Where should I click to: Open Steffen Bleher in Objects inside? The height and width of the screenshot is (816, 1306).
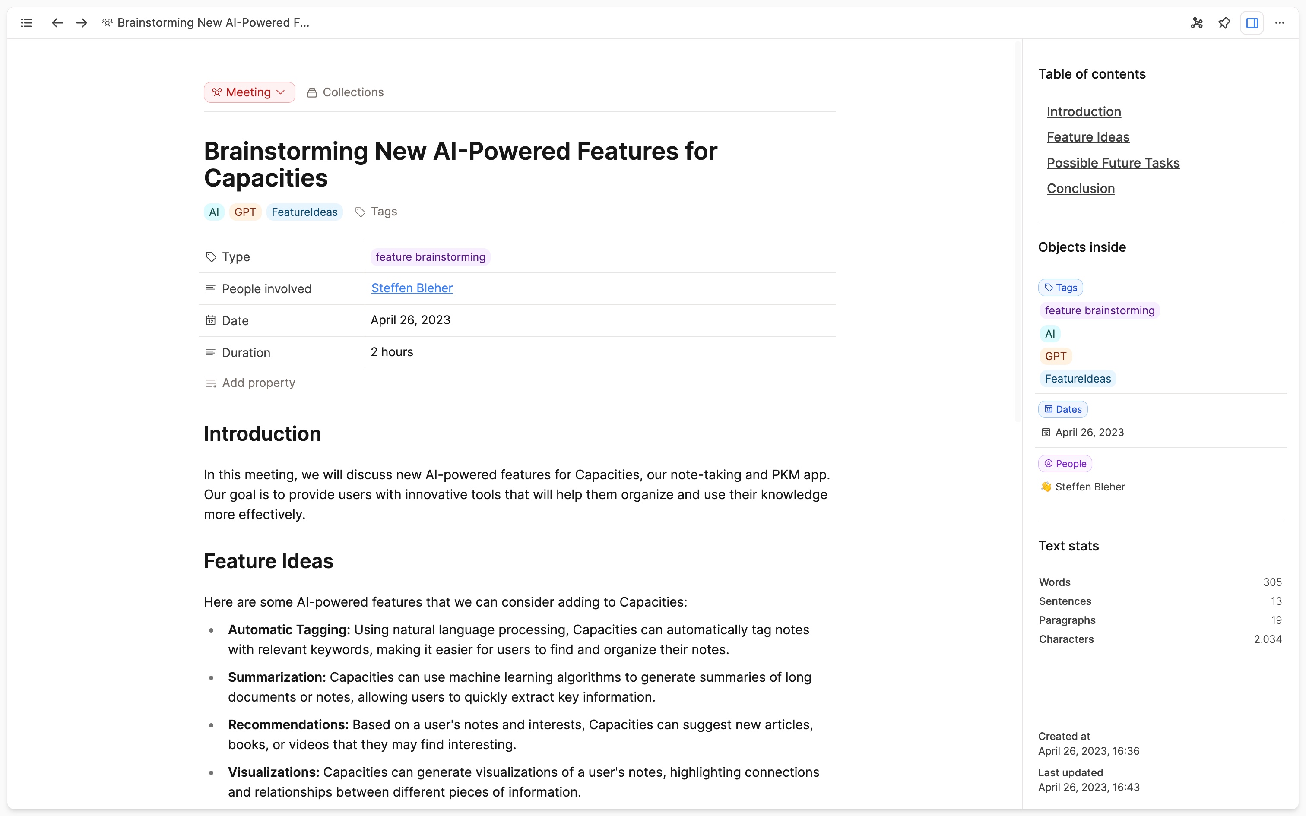click(1083, 487)
